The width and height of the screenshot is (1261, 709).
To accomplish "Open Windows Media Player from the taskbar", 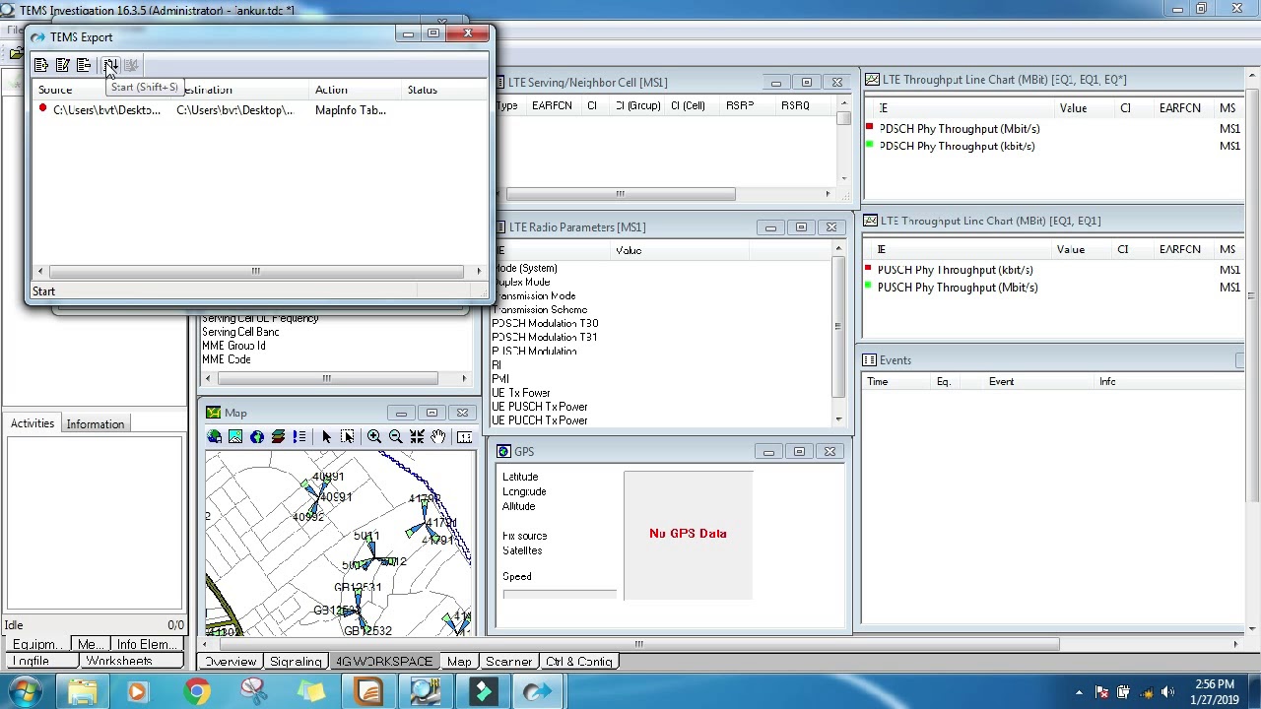I will click(138, 691).
